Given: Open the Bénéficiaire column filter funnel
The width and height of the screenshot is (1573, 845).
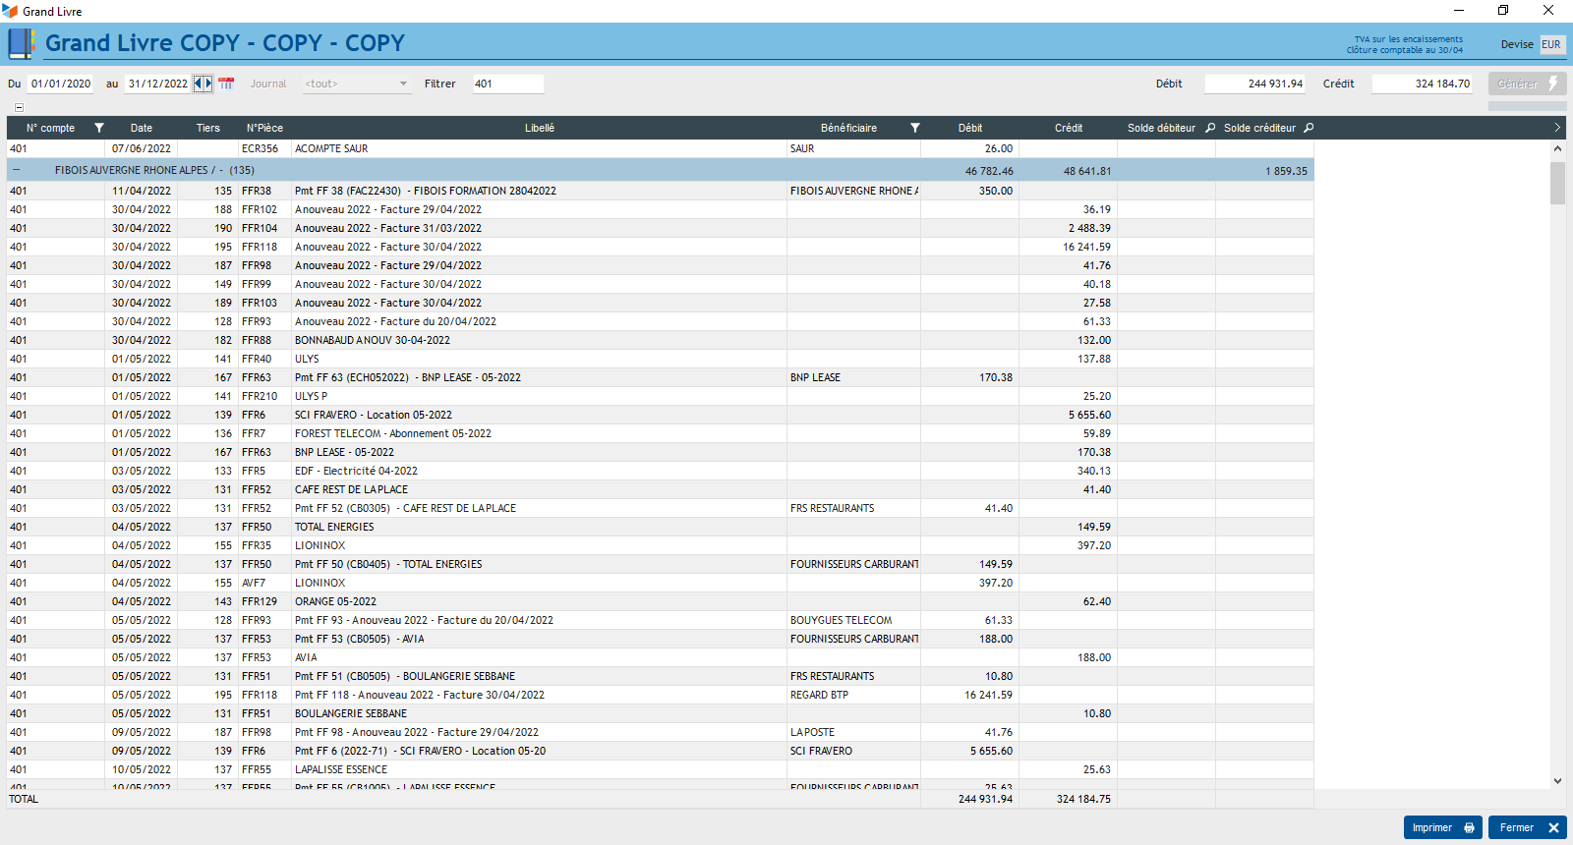Looking at the screenshot, I should (x=915, y=128).
